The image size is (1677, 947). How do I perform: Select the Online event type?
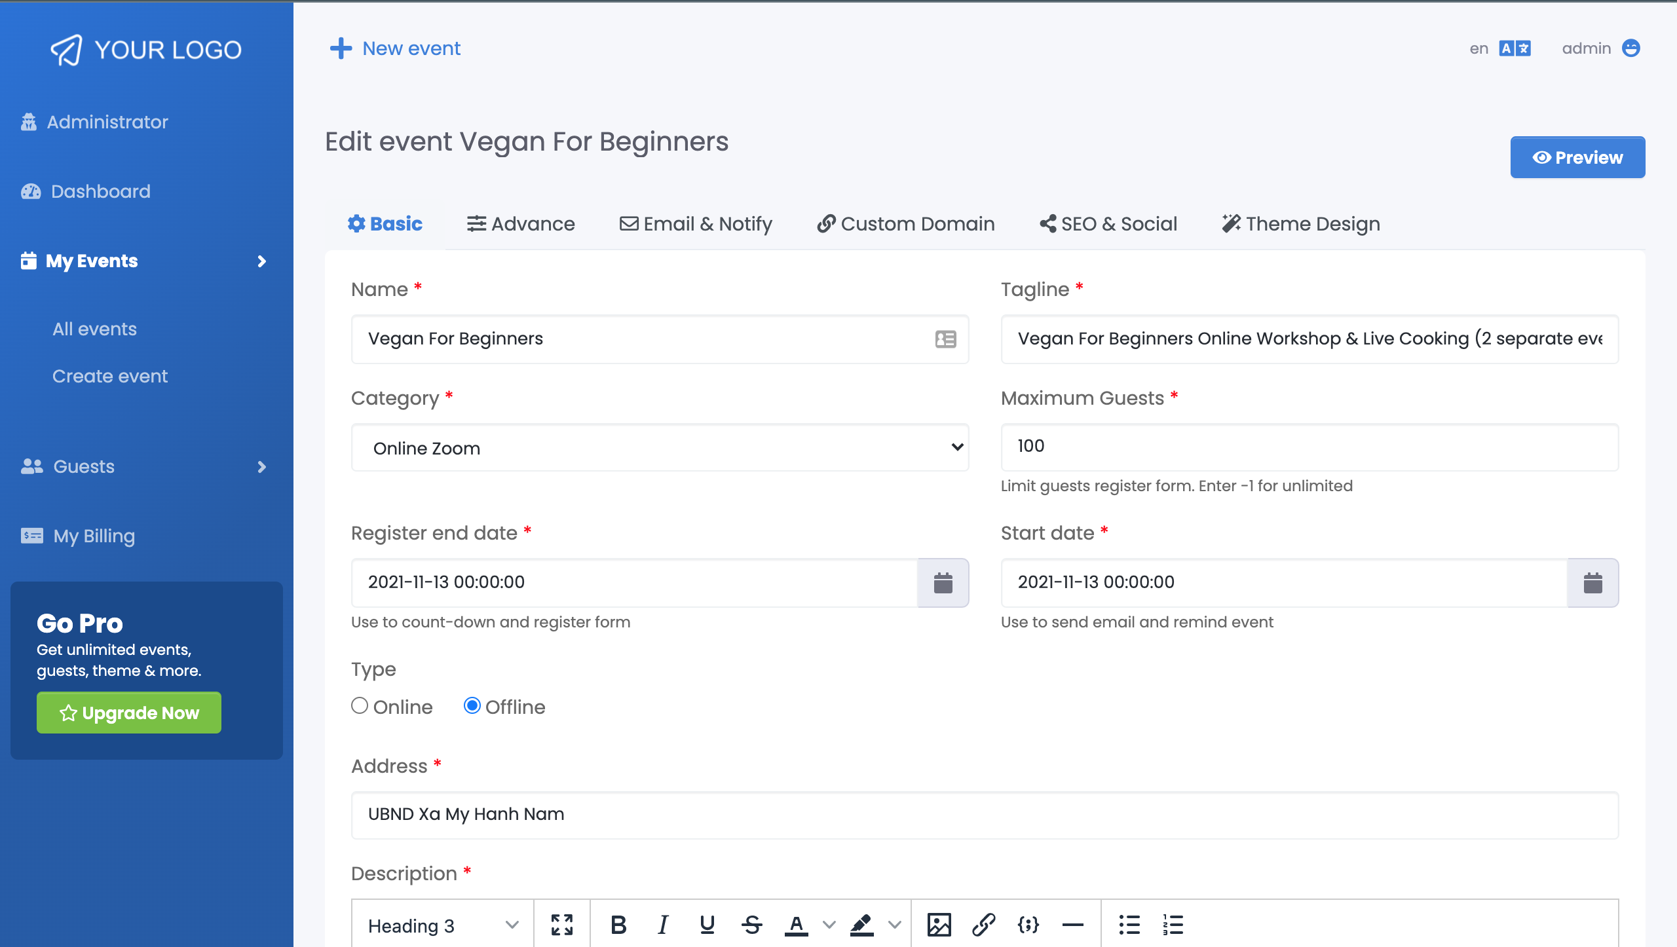[360, 706]
